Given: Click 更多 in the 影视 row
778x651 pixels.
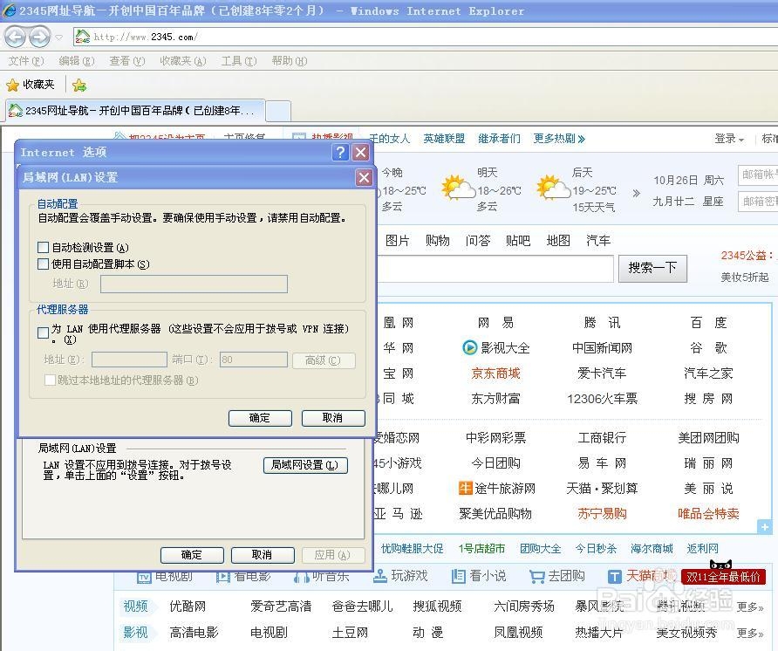Looking at the screenshot, I should [750, 634].
